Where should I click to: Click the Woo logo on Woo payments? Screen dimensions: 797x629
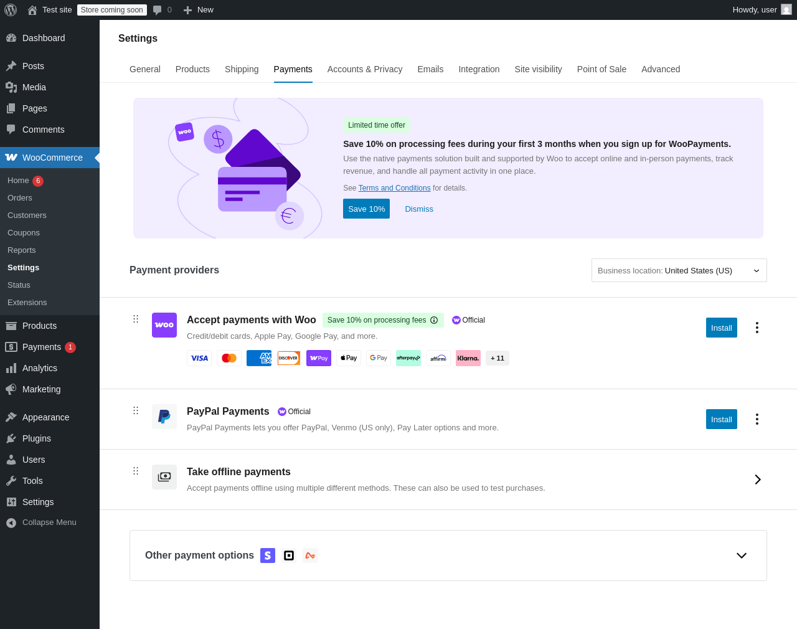click(x=164, y=325)
